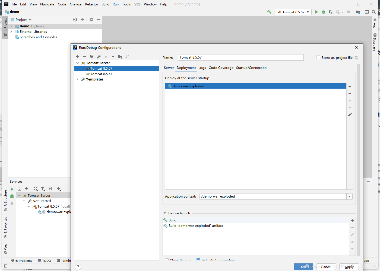Viewport: 380px width, 271px height.
Task: Hide the Project panel with the minus icon
Action: (98, 20)
